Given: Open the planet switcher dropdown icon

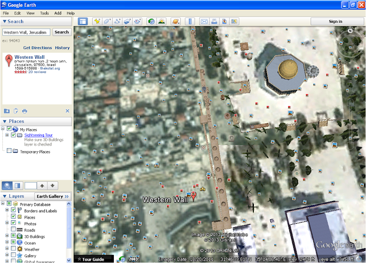Looking at the screenshot, I should coord(176,22).
